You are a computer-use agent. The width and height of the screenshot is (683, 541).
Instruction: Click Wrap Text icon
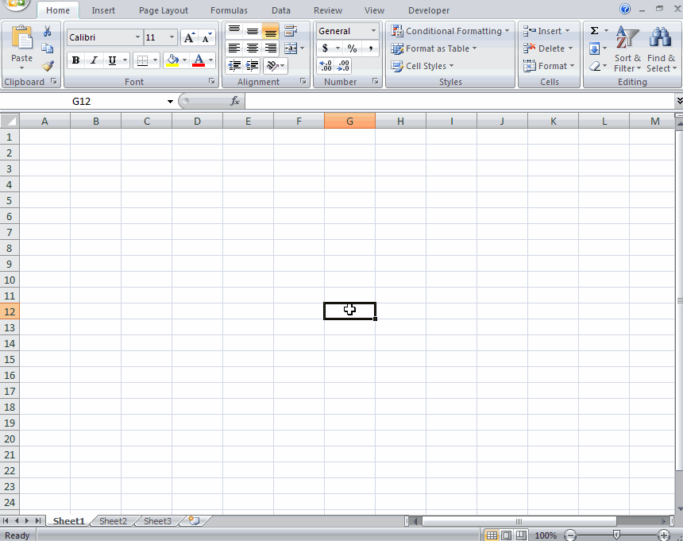(291, 31)
